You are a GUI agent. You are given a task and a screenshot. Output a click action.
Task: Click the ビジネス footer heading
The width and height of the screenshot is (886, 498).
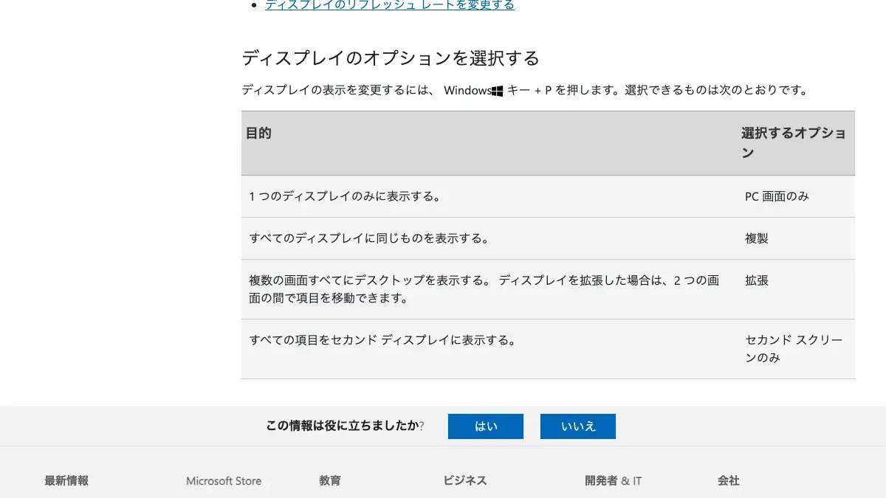pyautogui.click(x=465, y=480)
